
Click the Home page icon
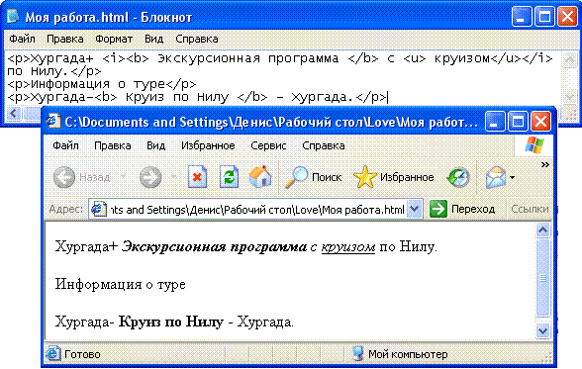[260, 176]
